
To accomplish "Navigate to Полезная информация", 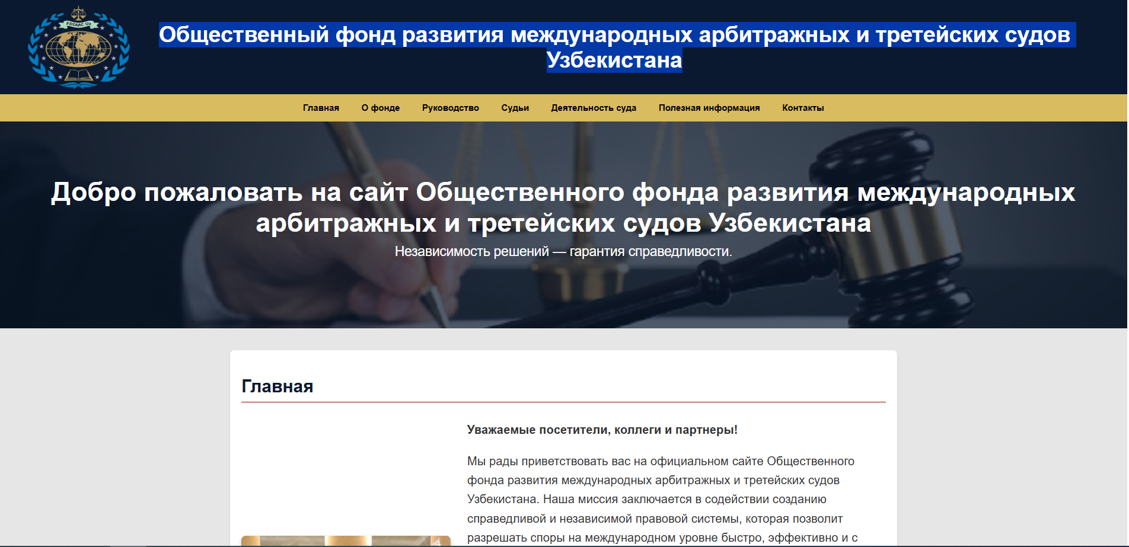I will click(x=709, y=108).
